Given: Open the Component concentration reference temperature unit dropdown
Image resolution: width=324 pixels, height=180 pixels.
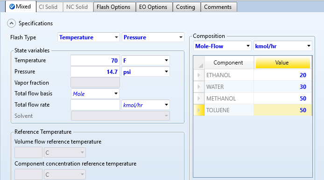Looking at the screenshot, I should (x=65, y=174).
